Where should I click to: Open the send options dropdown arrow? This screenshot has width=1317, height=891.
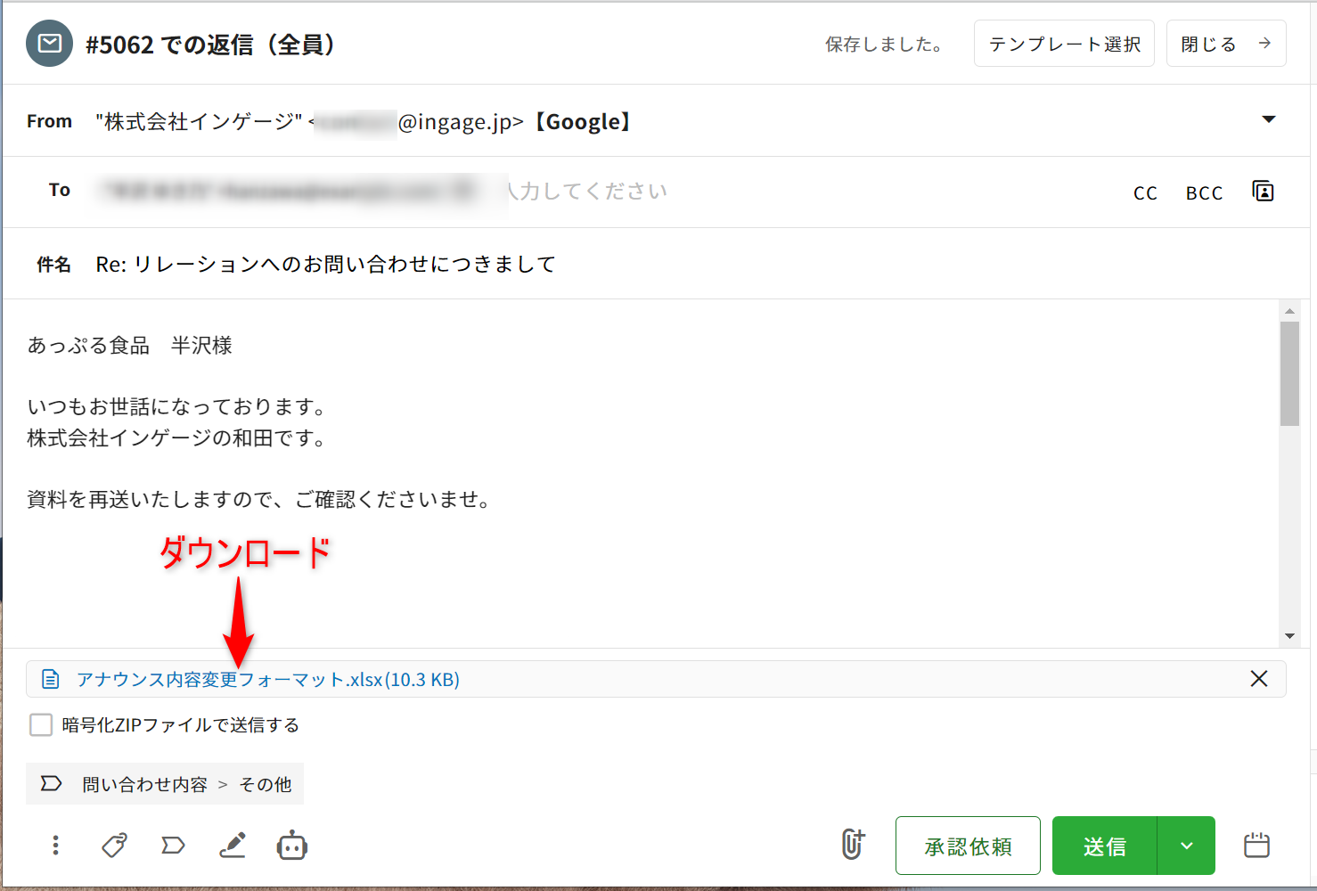[x=1186, y=846]
